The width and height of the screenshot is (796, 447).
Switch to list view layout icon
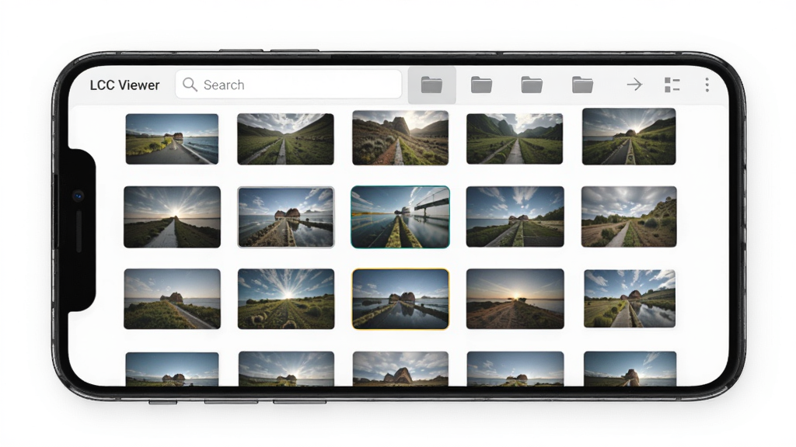point(672,85)
